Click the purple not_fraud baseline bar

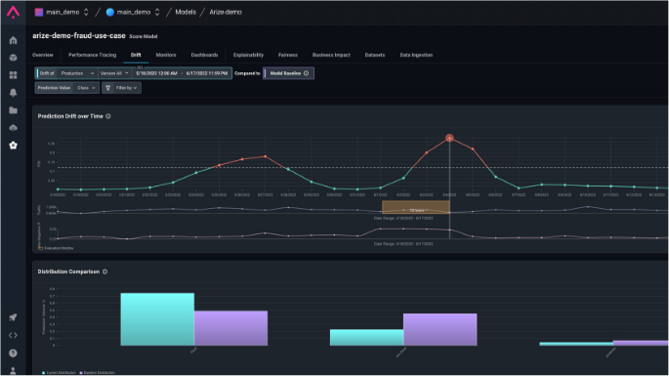pyautogui.click(x=439, y=329)
